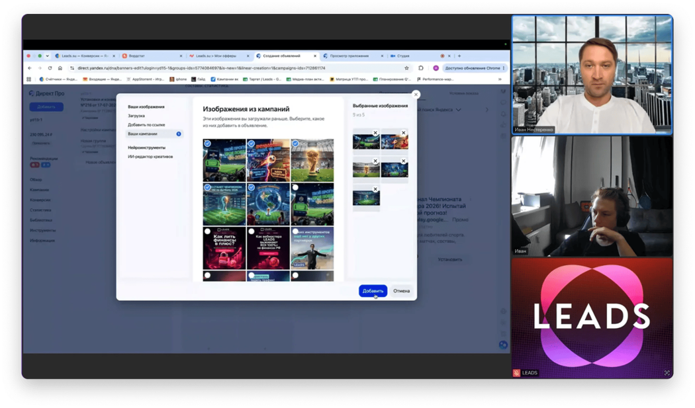695x408 pixels.
Task: Open the Chrome tab search dropdown arrow
Action: click(48, 56)
